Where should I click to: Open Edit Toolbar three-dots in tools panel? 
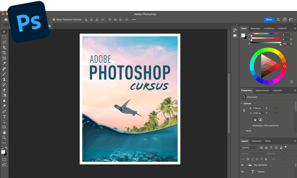4,143
